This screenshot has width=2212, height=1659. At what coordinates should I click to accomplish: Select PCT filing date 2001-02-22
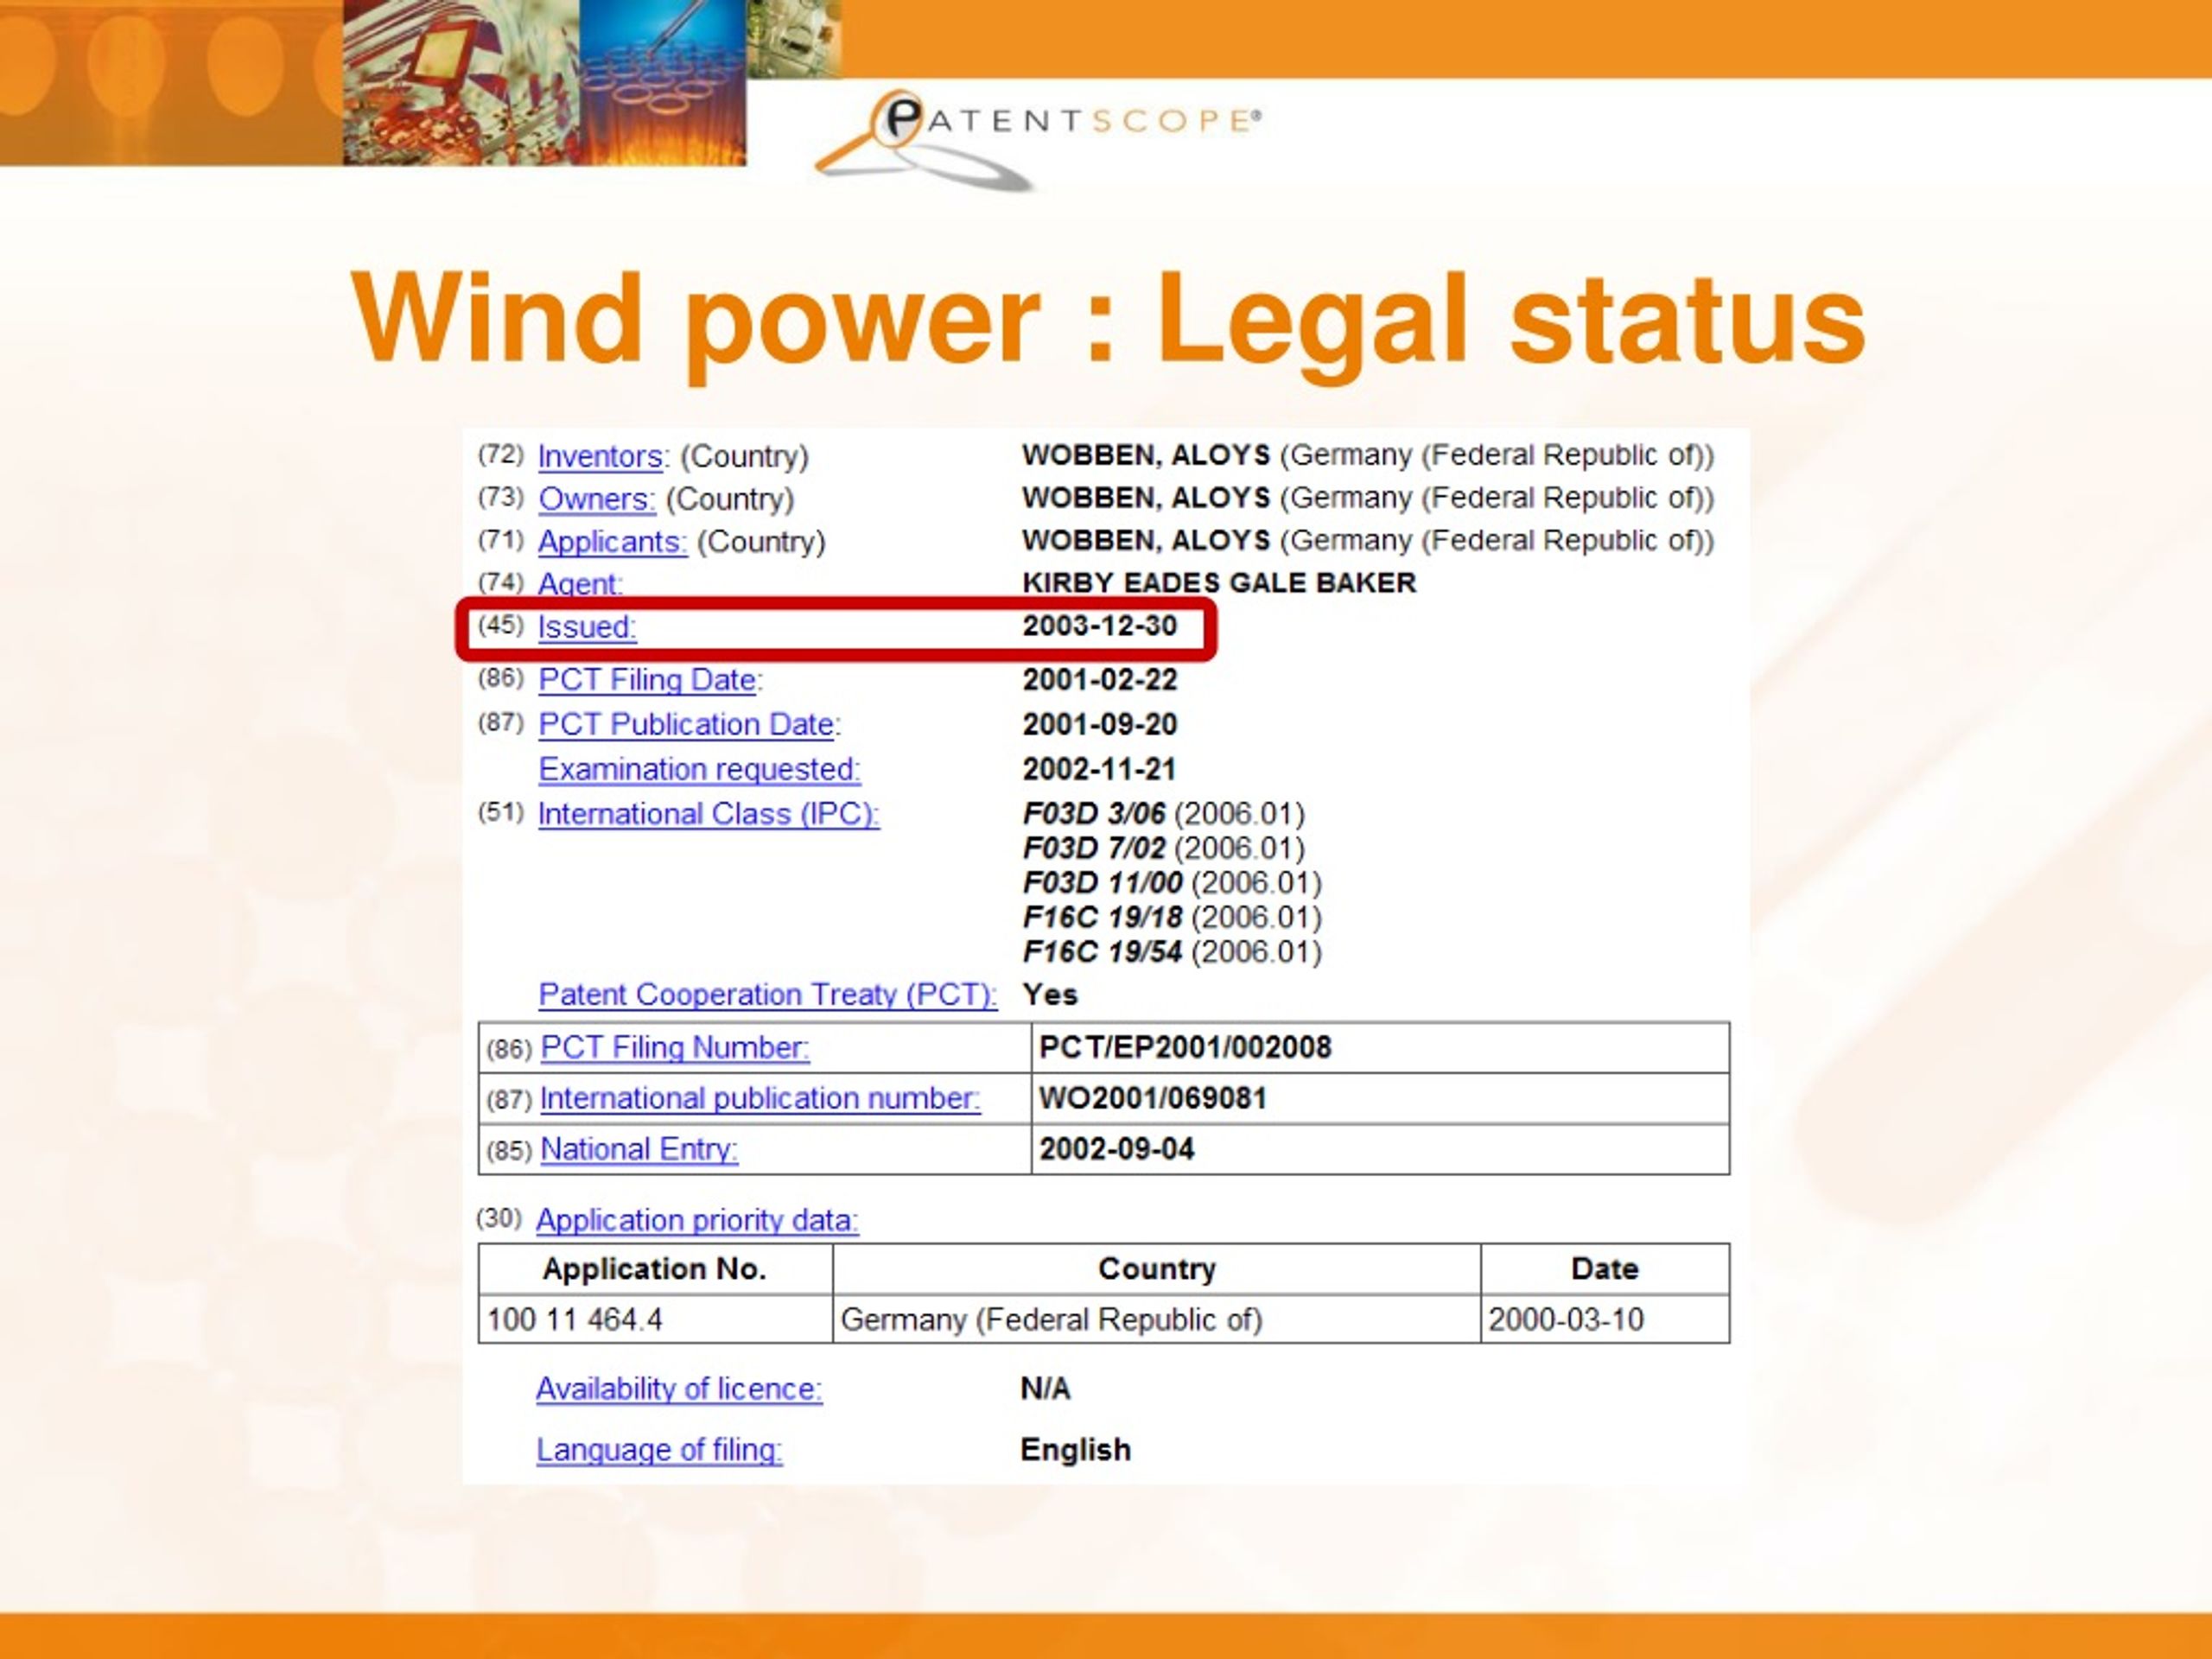point(1099,680)
